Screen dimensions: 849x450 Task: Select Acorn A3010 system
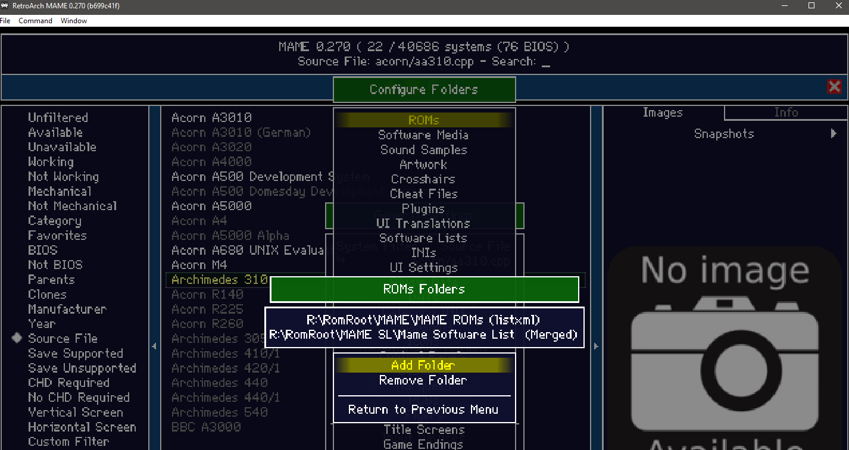211,118
